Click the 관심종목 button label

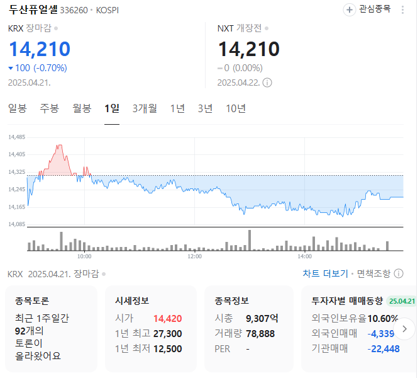coord(375,9)
